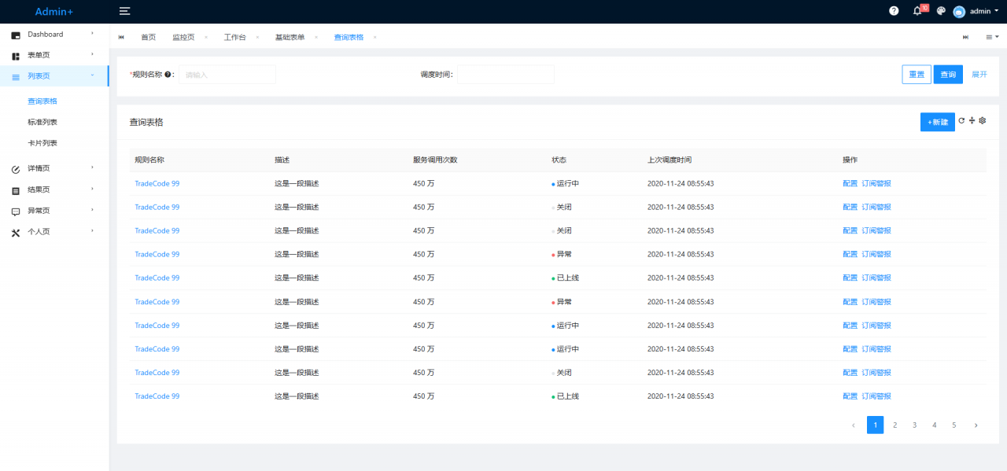This screenshot has height=471, width=1007.
Task: Click the help tooltip icon beside 规则名称 label
Action: (168, 75)
